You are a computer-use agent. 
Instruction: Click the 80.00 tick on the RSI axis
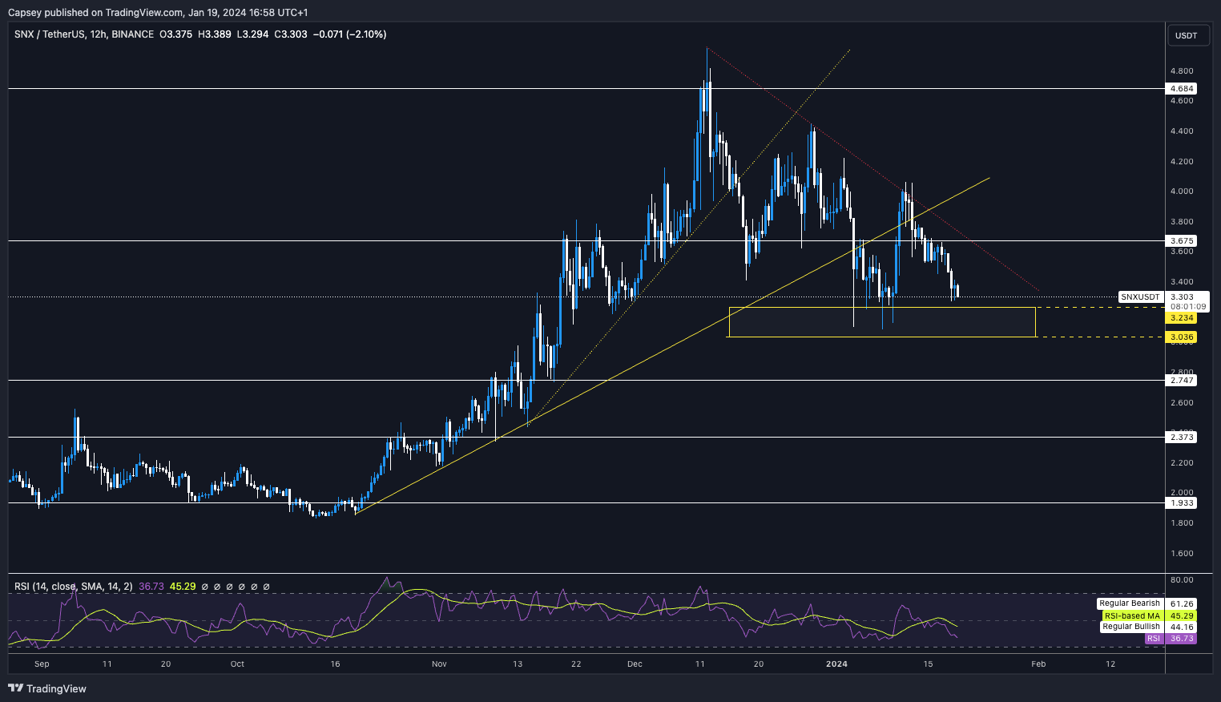1182,580
